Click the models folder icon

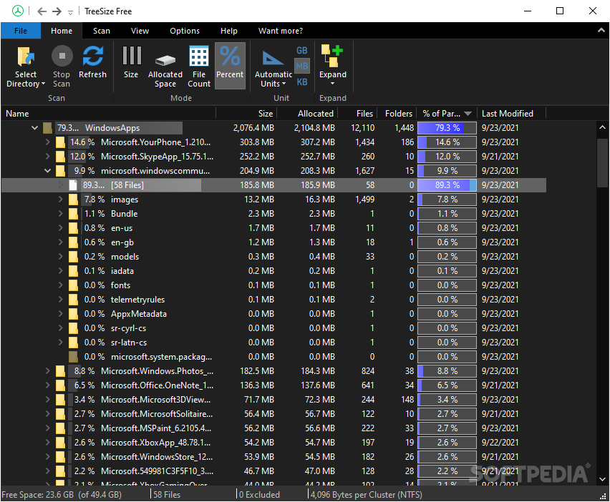click(x=73, y=257)
